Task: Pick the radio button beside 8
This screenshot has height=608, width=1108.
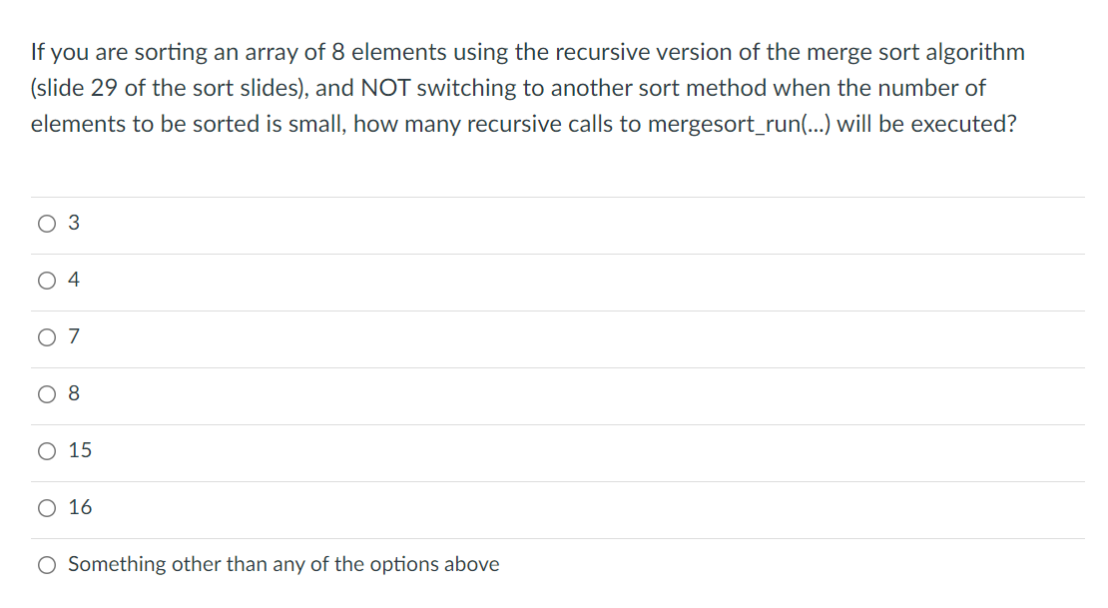Action: pyautogui.click(x=47, y=394)
